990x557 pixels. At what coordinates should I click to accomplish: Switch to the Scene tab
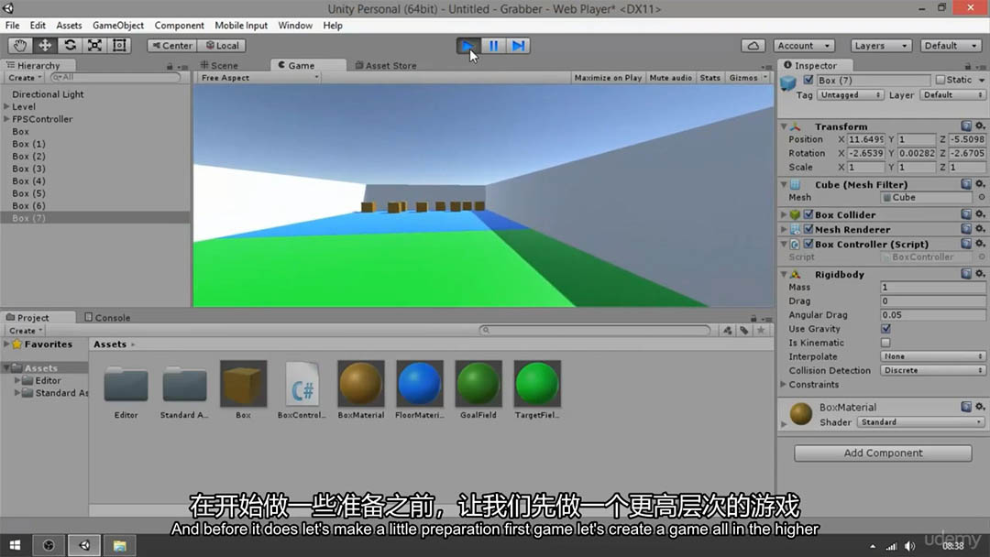coord(219,65)
